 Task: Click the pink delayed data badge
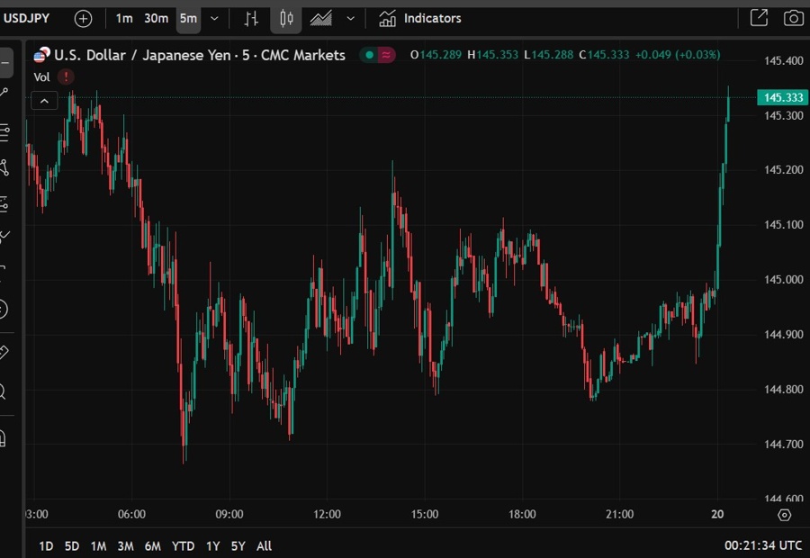coord(385,55)
